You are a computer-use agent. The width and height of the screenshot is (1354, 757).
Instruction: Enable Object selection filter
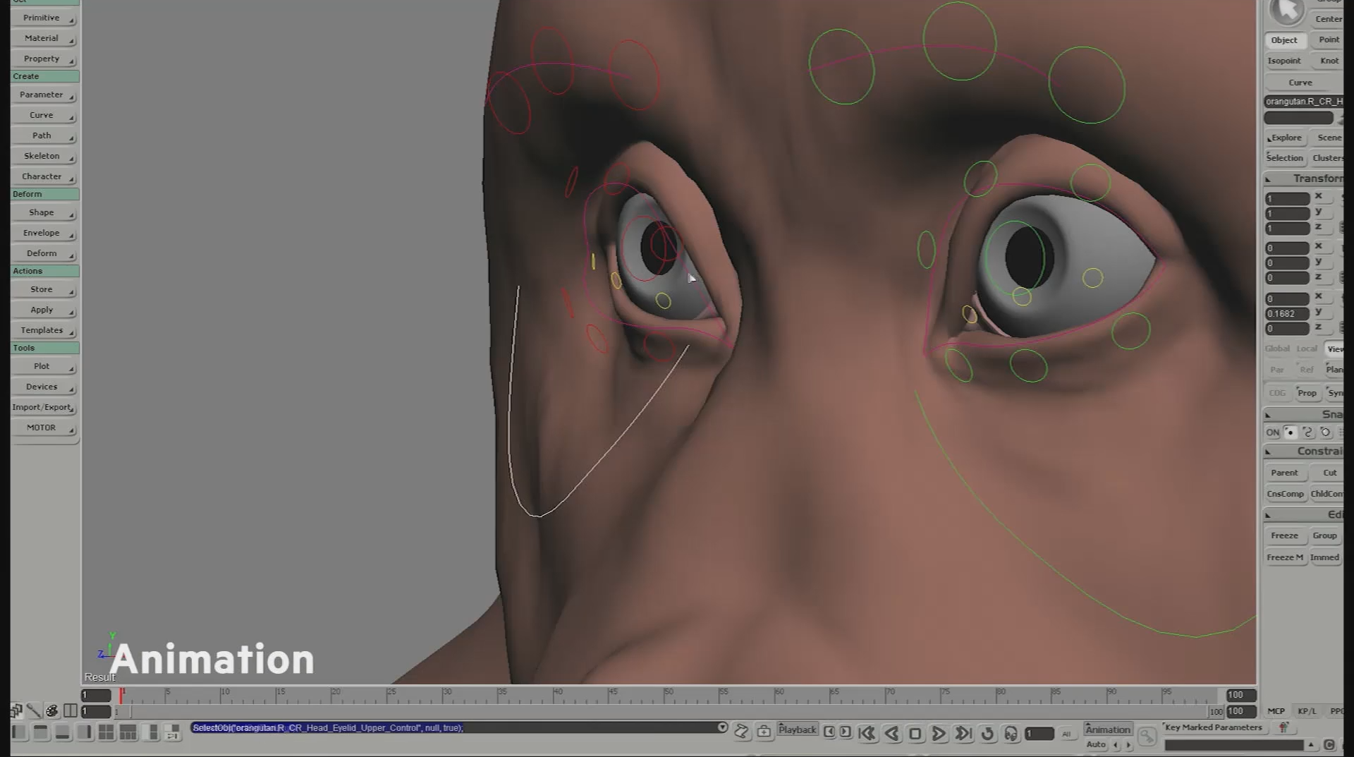[1284, 40]
